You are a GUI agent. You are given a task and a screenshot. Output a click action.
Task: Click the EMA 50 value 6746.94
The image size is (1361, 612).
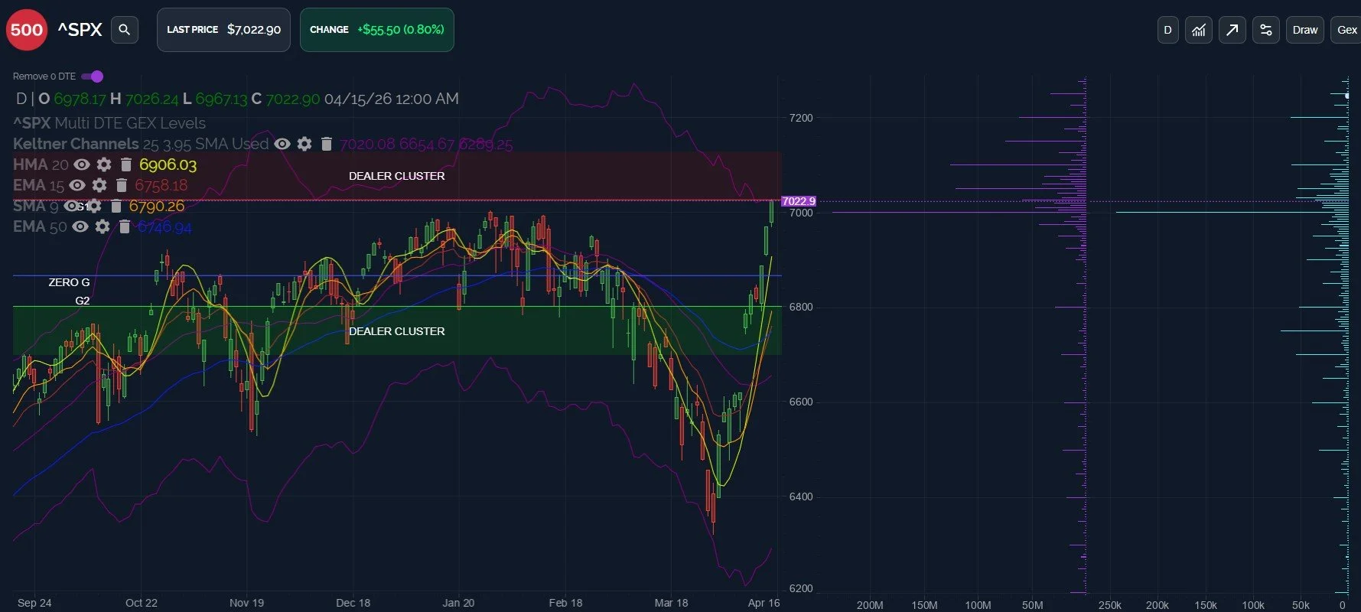coord(164,226)
